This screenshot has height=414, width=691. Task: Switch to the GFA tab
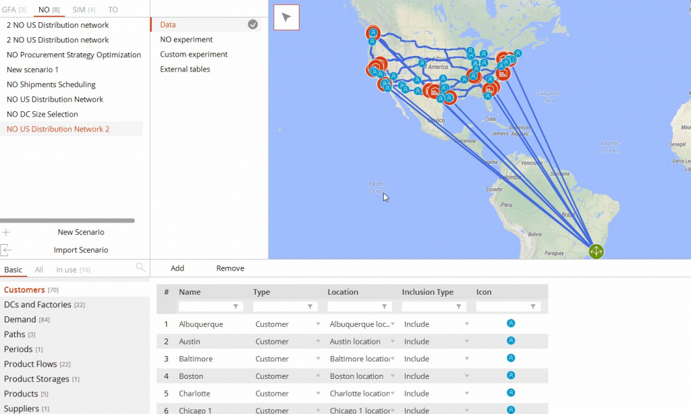pos(13,10)
